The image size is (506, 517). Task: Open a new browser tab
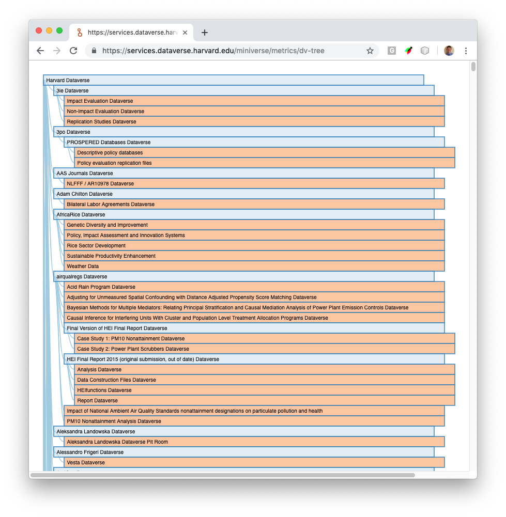tap(204, 32)
